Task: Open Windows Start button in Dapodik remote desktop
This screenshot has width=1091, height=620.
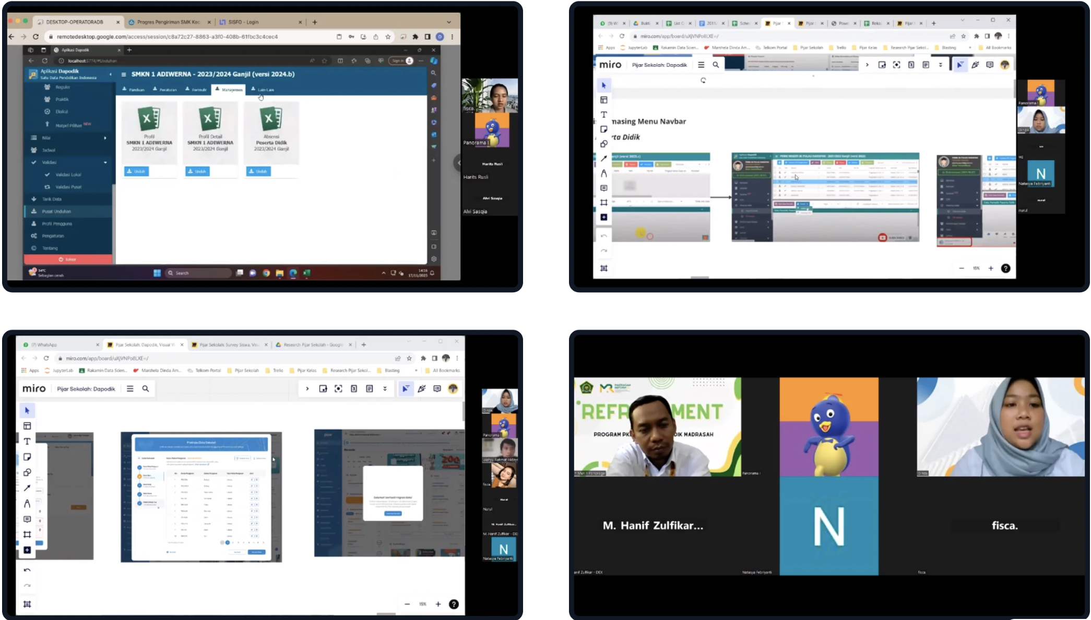Action: pos(157,273)
